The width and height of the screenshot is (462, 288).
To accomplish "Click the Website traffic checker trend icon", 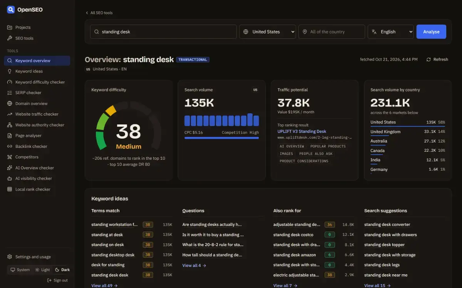I will pyautogui.click(x=10, y=114).
